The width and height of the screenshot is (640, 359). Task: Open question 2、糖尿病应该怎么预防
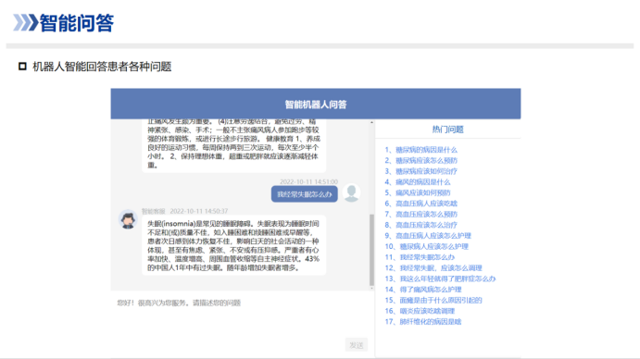[420, 160]
